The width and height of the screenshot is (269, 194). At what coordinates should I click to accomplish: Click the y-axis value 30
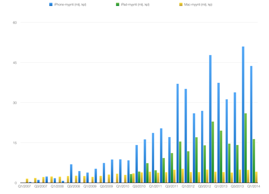[15, 103]
